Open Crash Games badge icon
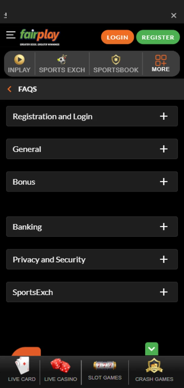Image resolution: width=184 pixels, height=388 pixels. pos(154,365)
